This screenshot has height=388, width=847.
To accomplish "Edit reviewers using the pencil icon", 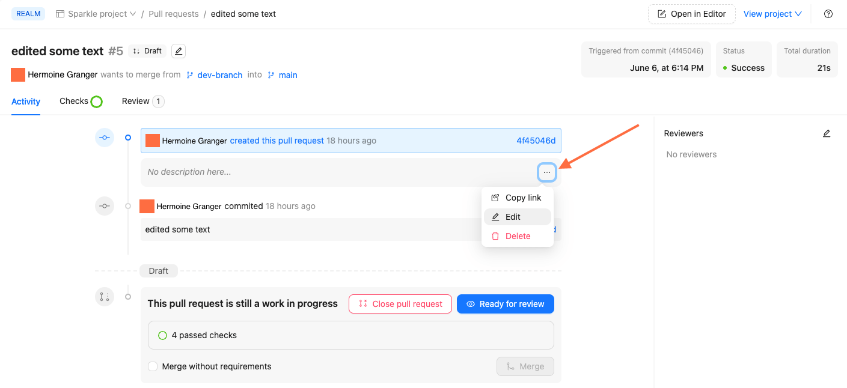I will (x=827, y=133).
